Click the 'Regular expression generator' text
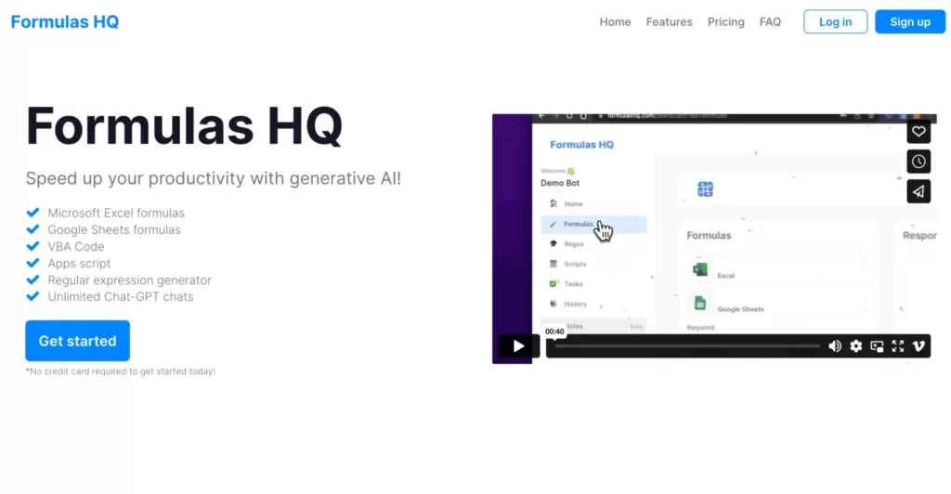 [129, 280]
